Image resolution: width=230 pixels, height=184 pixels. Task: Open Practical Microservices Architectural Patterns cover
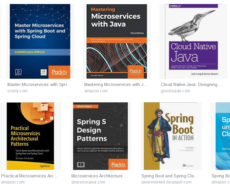coord(30,136)
